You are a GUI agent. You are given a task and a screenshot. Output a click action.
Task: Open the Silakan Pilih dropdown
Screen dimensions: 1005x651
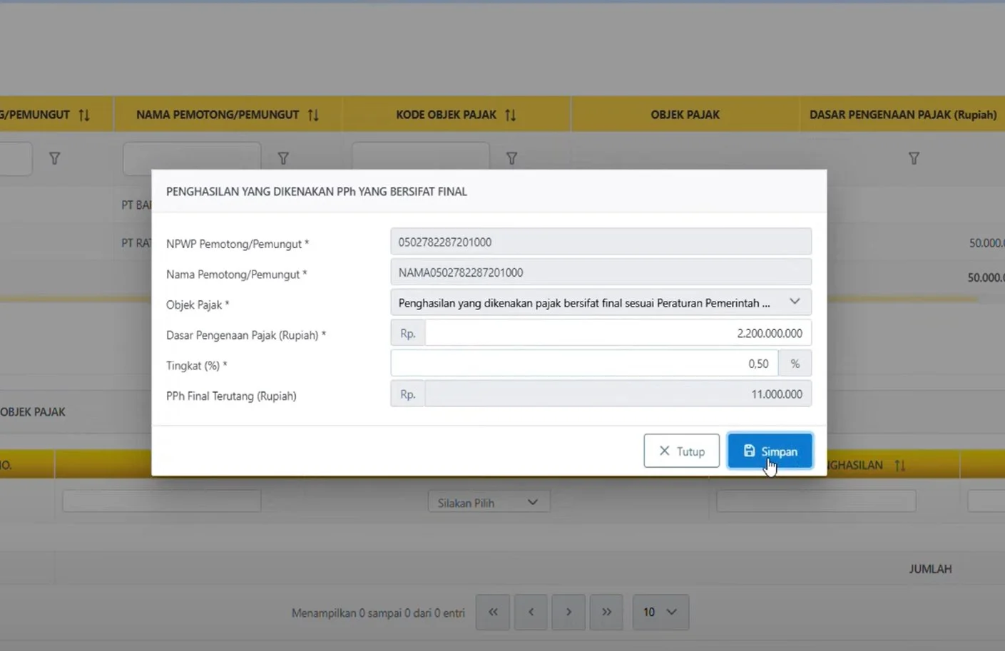coord(488,503)
